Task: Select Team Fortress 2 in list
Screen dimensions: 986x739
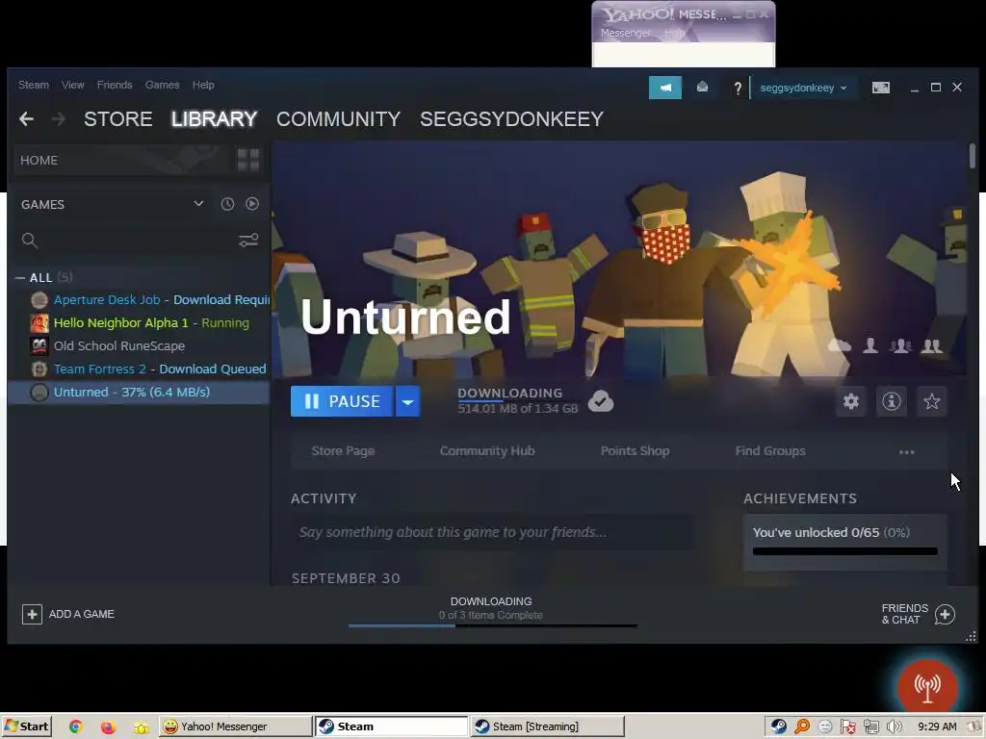Action: pos(139,369)
